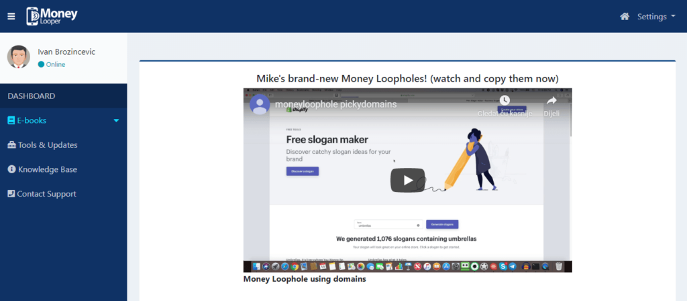Screen dimensions: 687x301
Task: Click the heading about Mike's Money Loopholes
Action: pos(407,79)
